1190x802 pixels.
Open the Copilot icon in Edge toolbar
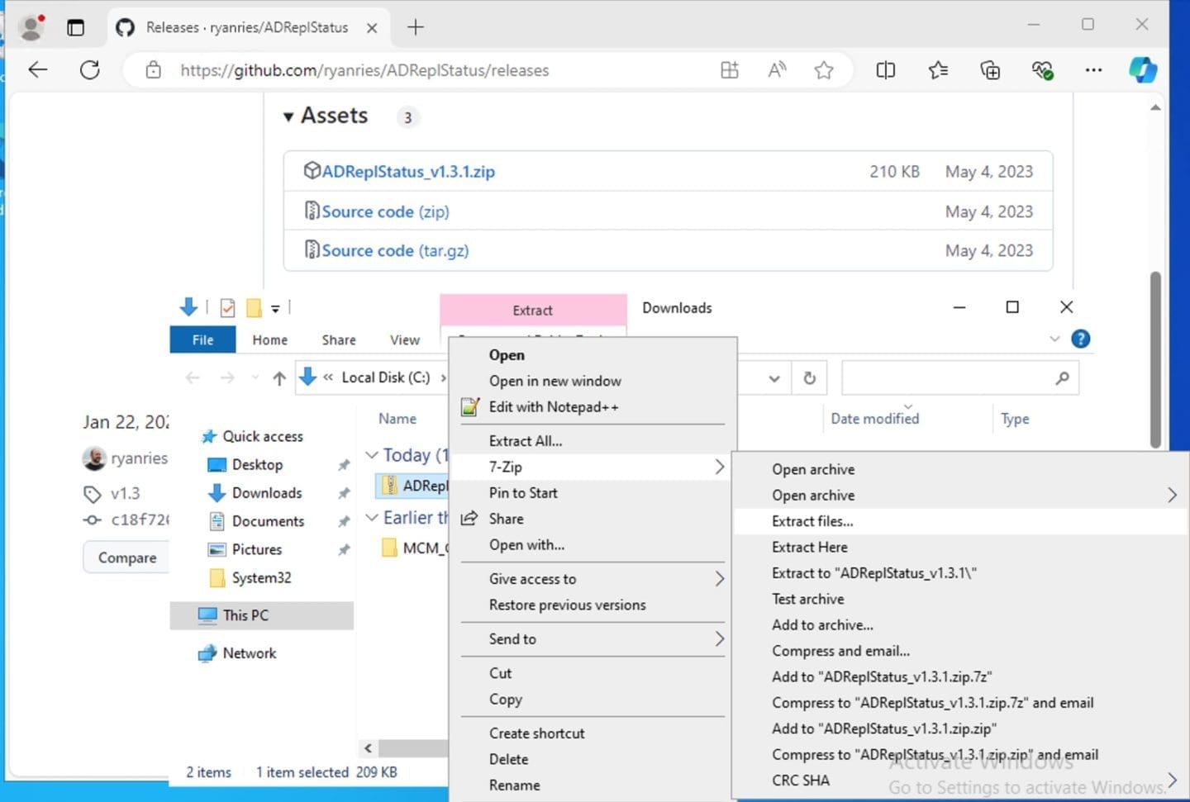pos(1143,70)
